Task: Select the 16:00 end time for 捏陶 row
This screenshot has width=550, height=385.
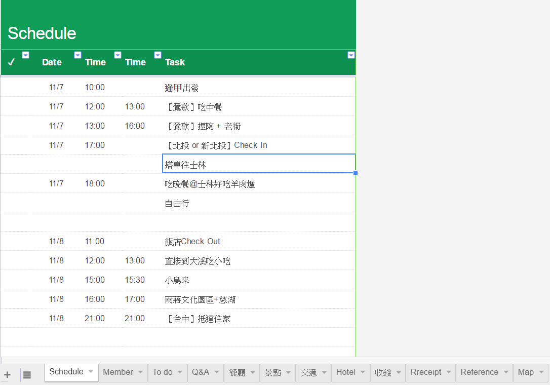Action: pyautogui.click(x=142, y=126)
